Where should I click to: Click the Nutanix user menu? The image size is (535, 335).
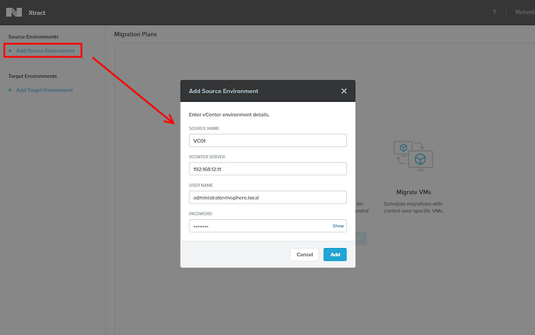coord(525,13)
